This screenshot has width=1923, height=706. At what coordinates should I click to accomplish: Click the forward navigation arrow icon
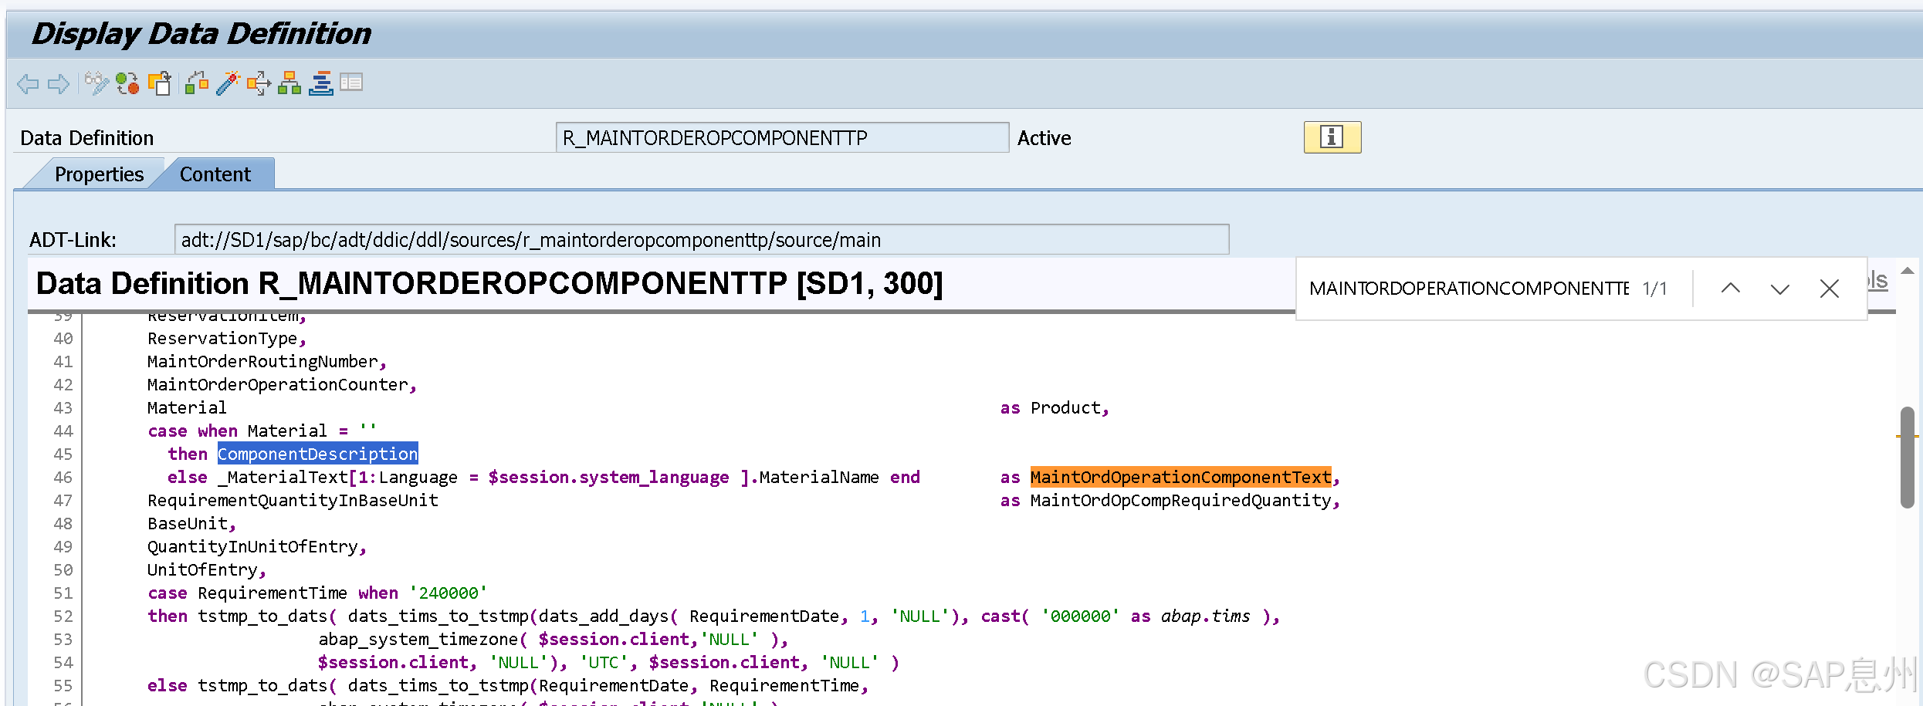point(58,83)
